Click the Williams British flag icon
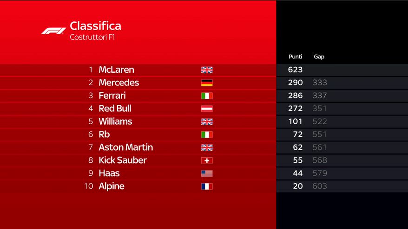 coord(207,122)
